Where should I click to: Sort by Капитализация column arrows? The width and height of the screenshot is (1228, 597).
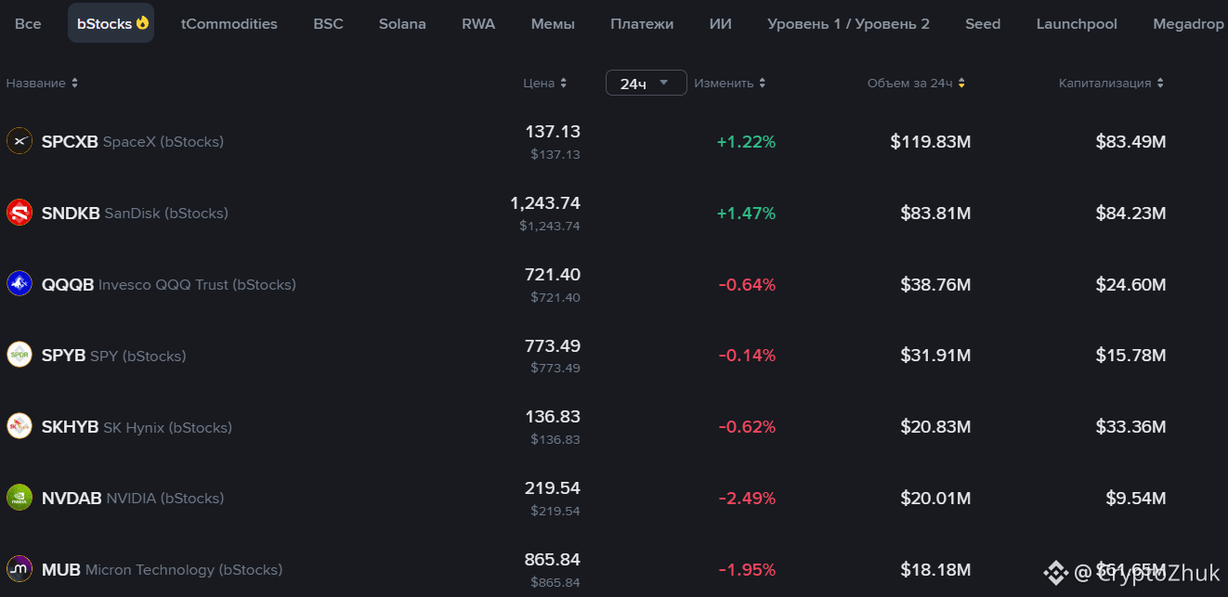1159,84
